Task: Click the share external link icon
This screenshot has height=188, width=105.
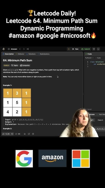Action: coord(29,134)
